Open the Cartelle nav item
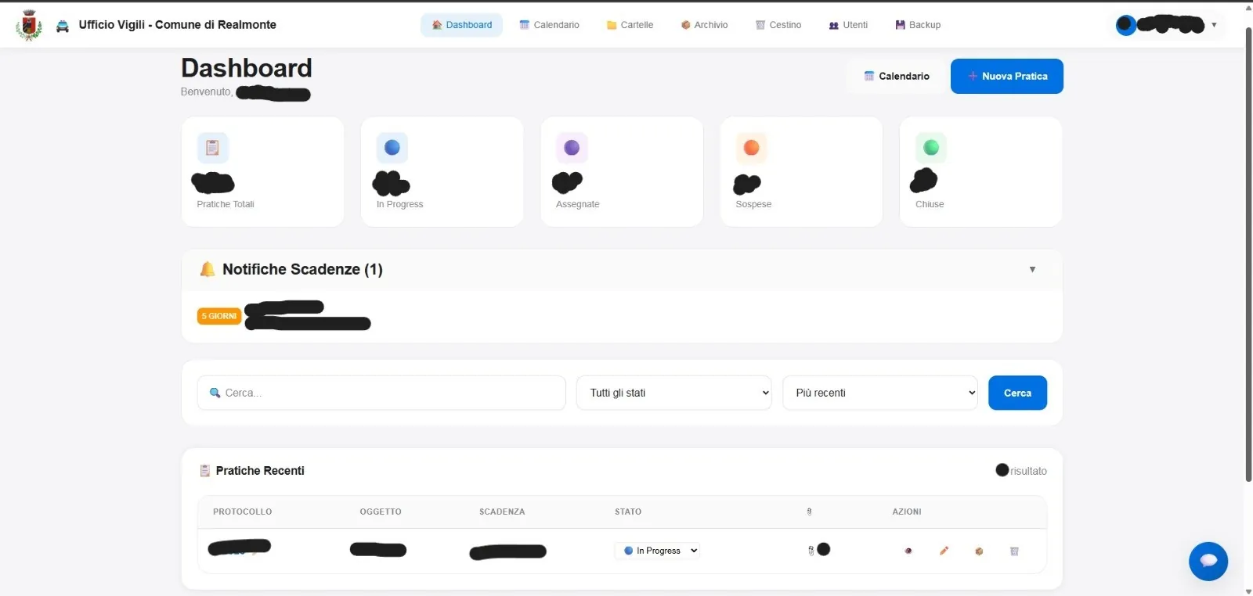This screenshot has height=596, width=1253. click(630, 25)
